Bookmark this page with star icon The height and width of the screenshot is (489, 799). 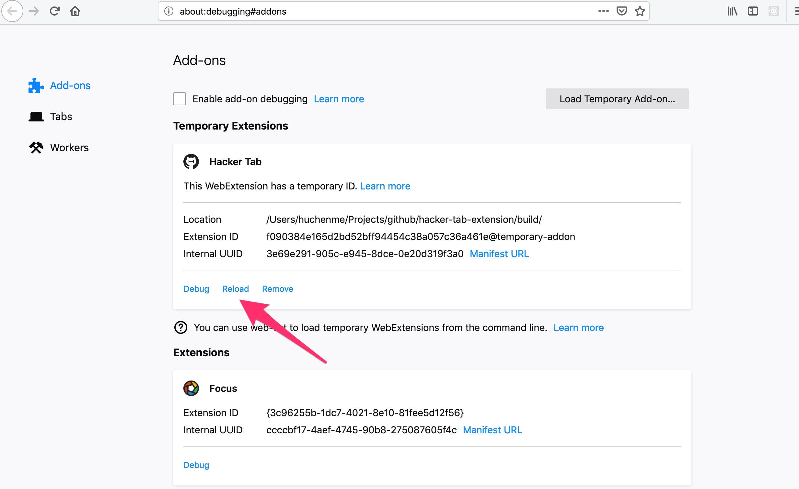640,11
